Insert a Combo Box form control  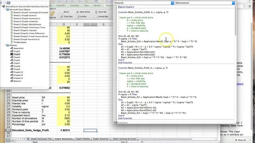coord(102,17)
